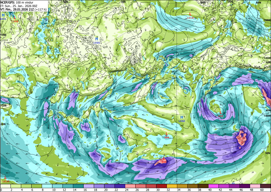
Task: Pick the pale yellow 0–2 legend swatch
Action: point(5,186)
